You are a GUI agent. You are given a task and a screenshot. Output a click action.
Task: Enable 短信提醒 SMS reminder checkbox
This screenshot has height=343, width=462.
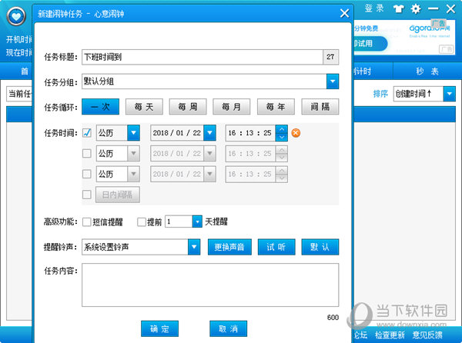pos(86,221)
